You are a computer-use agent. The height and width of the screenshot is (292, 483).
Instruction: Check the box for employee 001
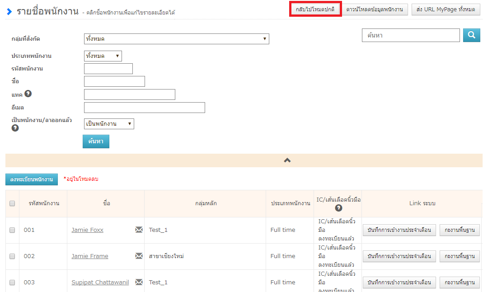(12, 230)
